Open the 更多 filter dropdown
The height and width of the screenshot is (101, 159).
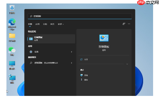tap(61, 24)
